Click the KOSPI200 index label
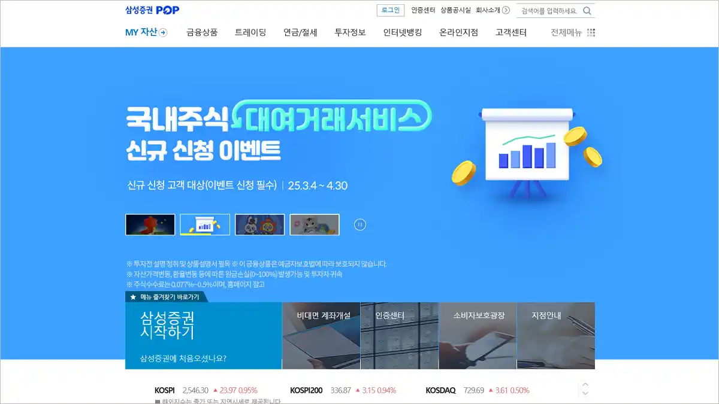Image resolution: width=719 pixels, height=404 pixels. point(306,390)
